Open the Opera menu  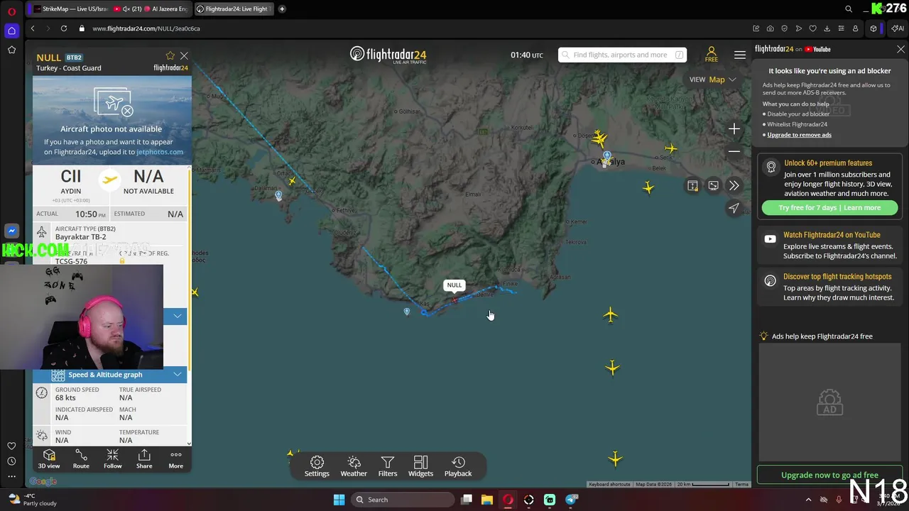coord(11,11)
